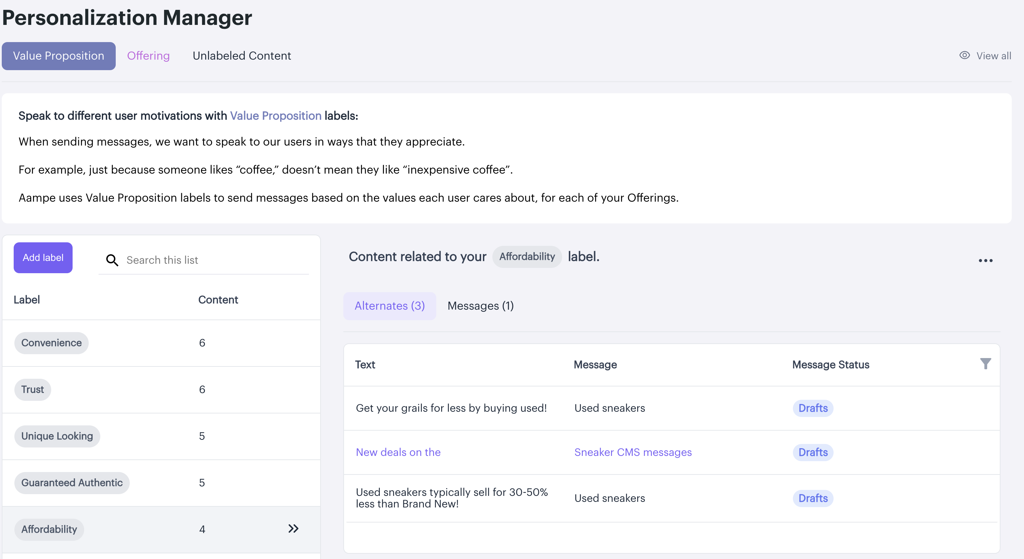1024x559 pixels.
Task: Click the filter funnel icon
Action: click(x=985, y=364)
